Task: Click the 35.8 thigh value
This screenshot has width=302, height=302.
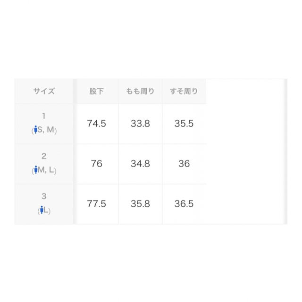Action: pyautogui.click(x=141, y=204)
